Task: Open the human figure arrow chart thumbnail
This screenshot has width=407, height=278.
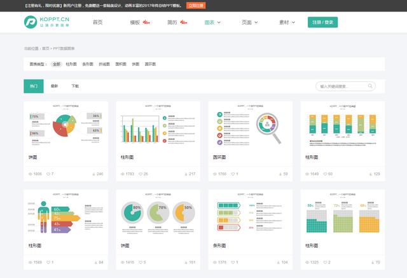Action: point(66,214)
